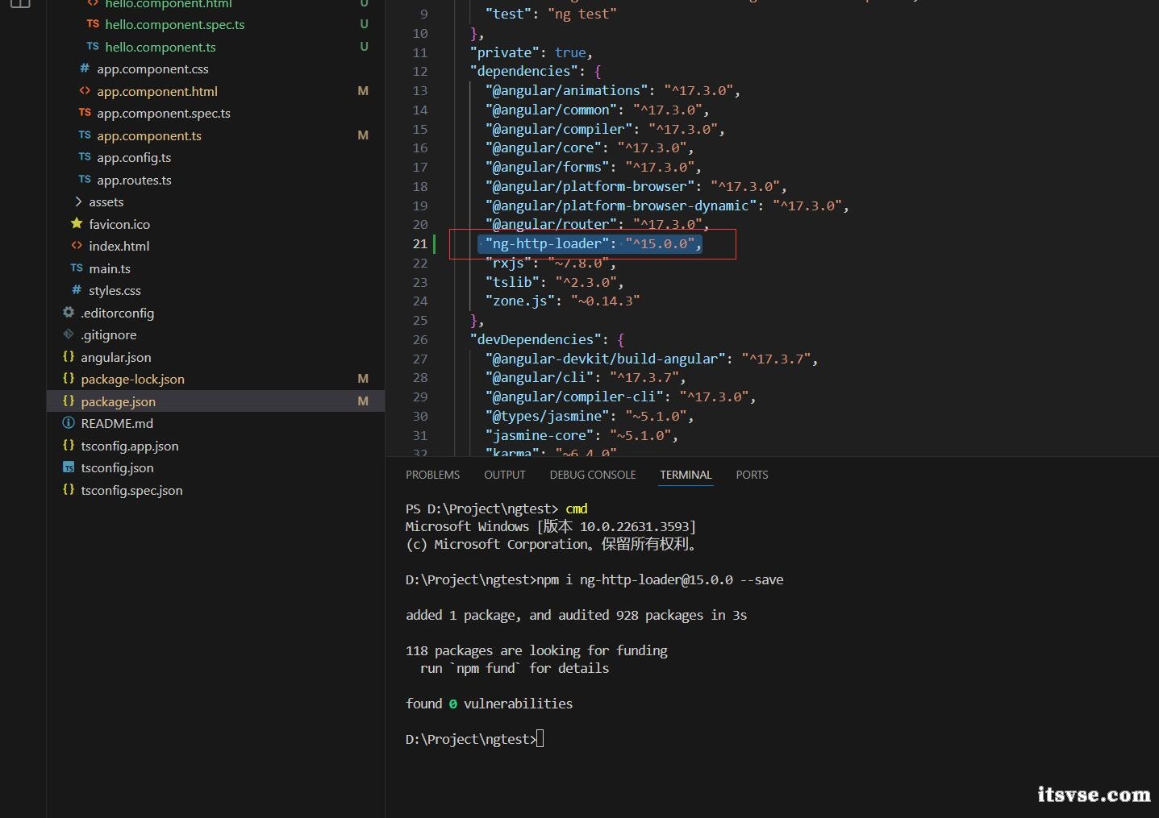1159x818 pixels.
Task: Click the modified badge M on package.json
Action: (x=363, y=401)
